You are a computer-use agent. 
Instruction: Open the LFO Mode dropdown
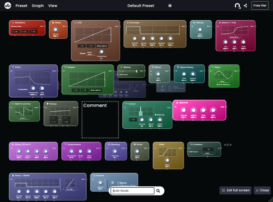(x=91, y=54)
